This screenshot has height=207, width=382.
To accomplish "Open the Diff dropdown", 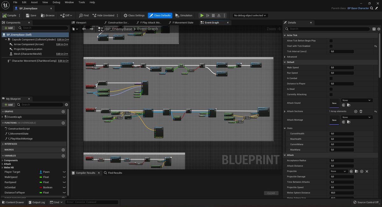I will [x=67, y=15].
